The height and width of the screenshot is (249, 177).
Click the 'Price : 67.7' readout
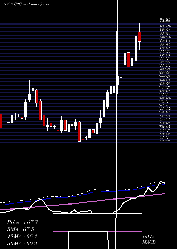coord(22,222)
